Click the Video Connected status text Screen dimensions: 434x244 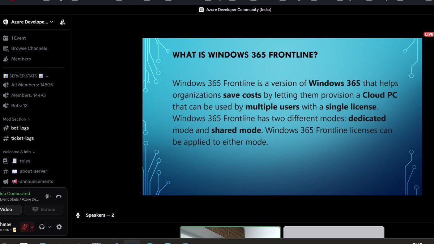tap(15, 194)
